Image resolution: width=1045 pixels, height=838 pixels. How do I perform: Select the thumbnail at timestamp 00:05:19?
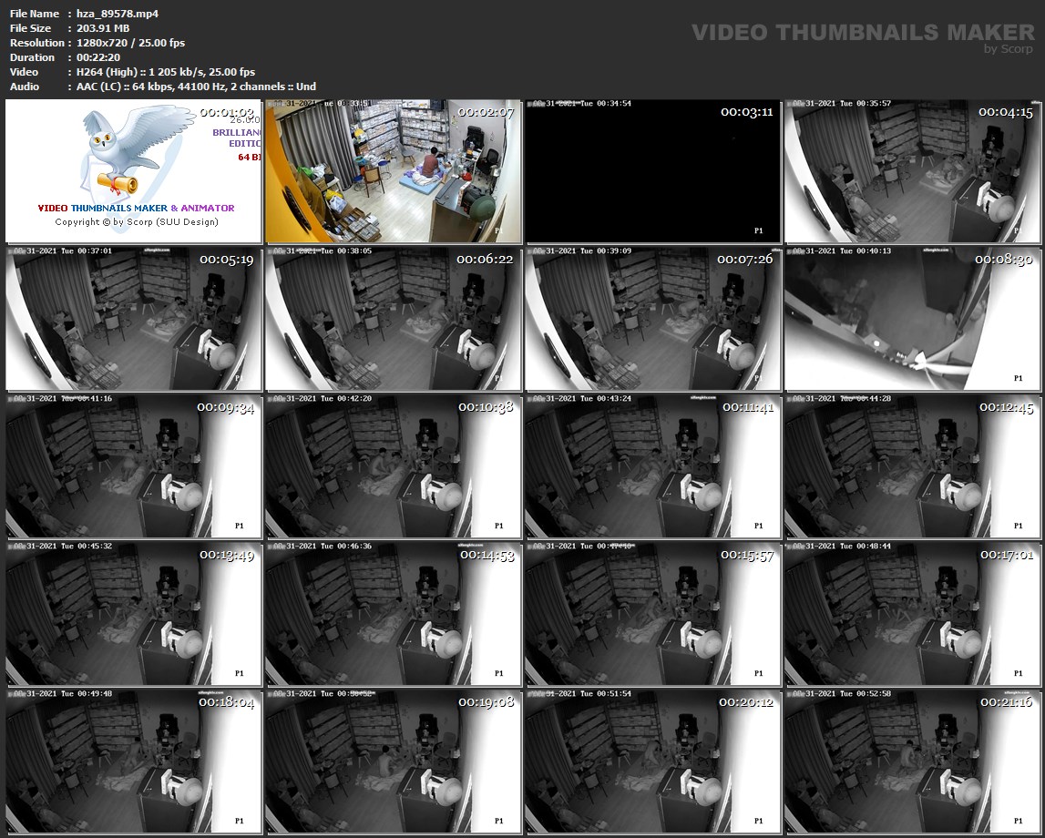click(x=134, y=318)
